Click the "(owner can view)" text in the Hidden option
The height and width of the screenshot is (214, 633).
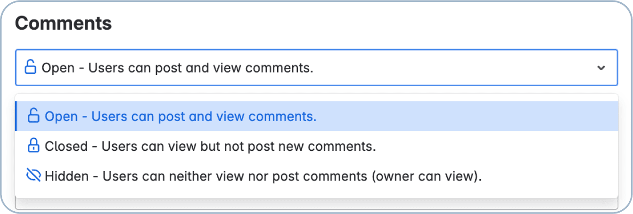(427, 176)
